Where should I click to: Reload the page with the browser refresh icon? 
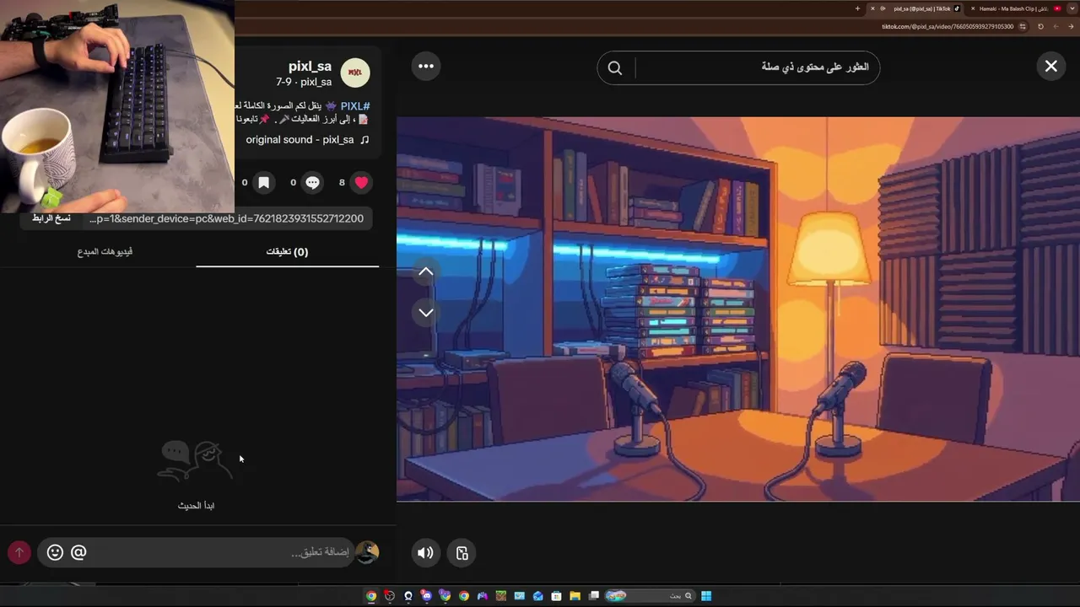[1040, 26]
